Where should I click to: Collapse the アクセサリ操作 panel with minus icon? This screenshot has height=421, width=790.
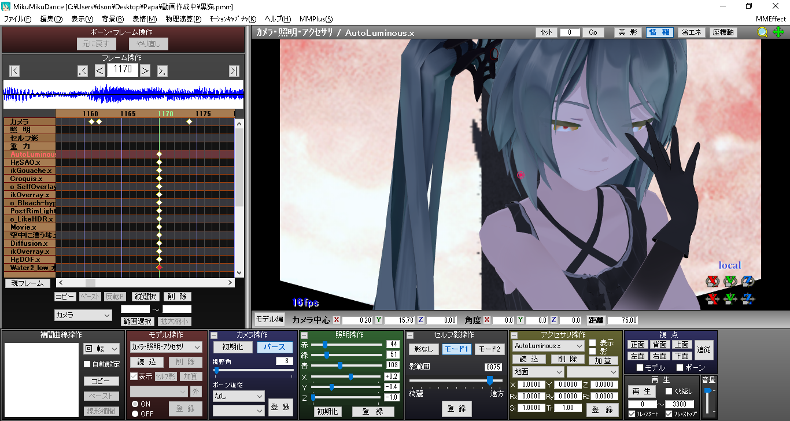coord(514,335)
